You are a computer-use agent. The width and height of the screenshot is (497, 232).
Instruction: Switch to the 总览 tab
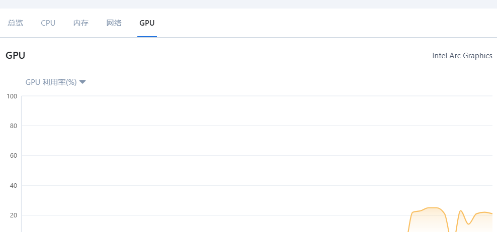(16, 23)
